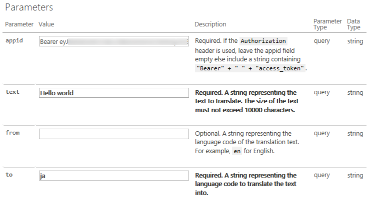This screenshot has height=201, width=371.
Task: Click the Description column header
Action: point(210,24)
